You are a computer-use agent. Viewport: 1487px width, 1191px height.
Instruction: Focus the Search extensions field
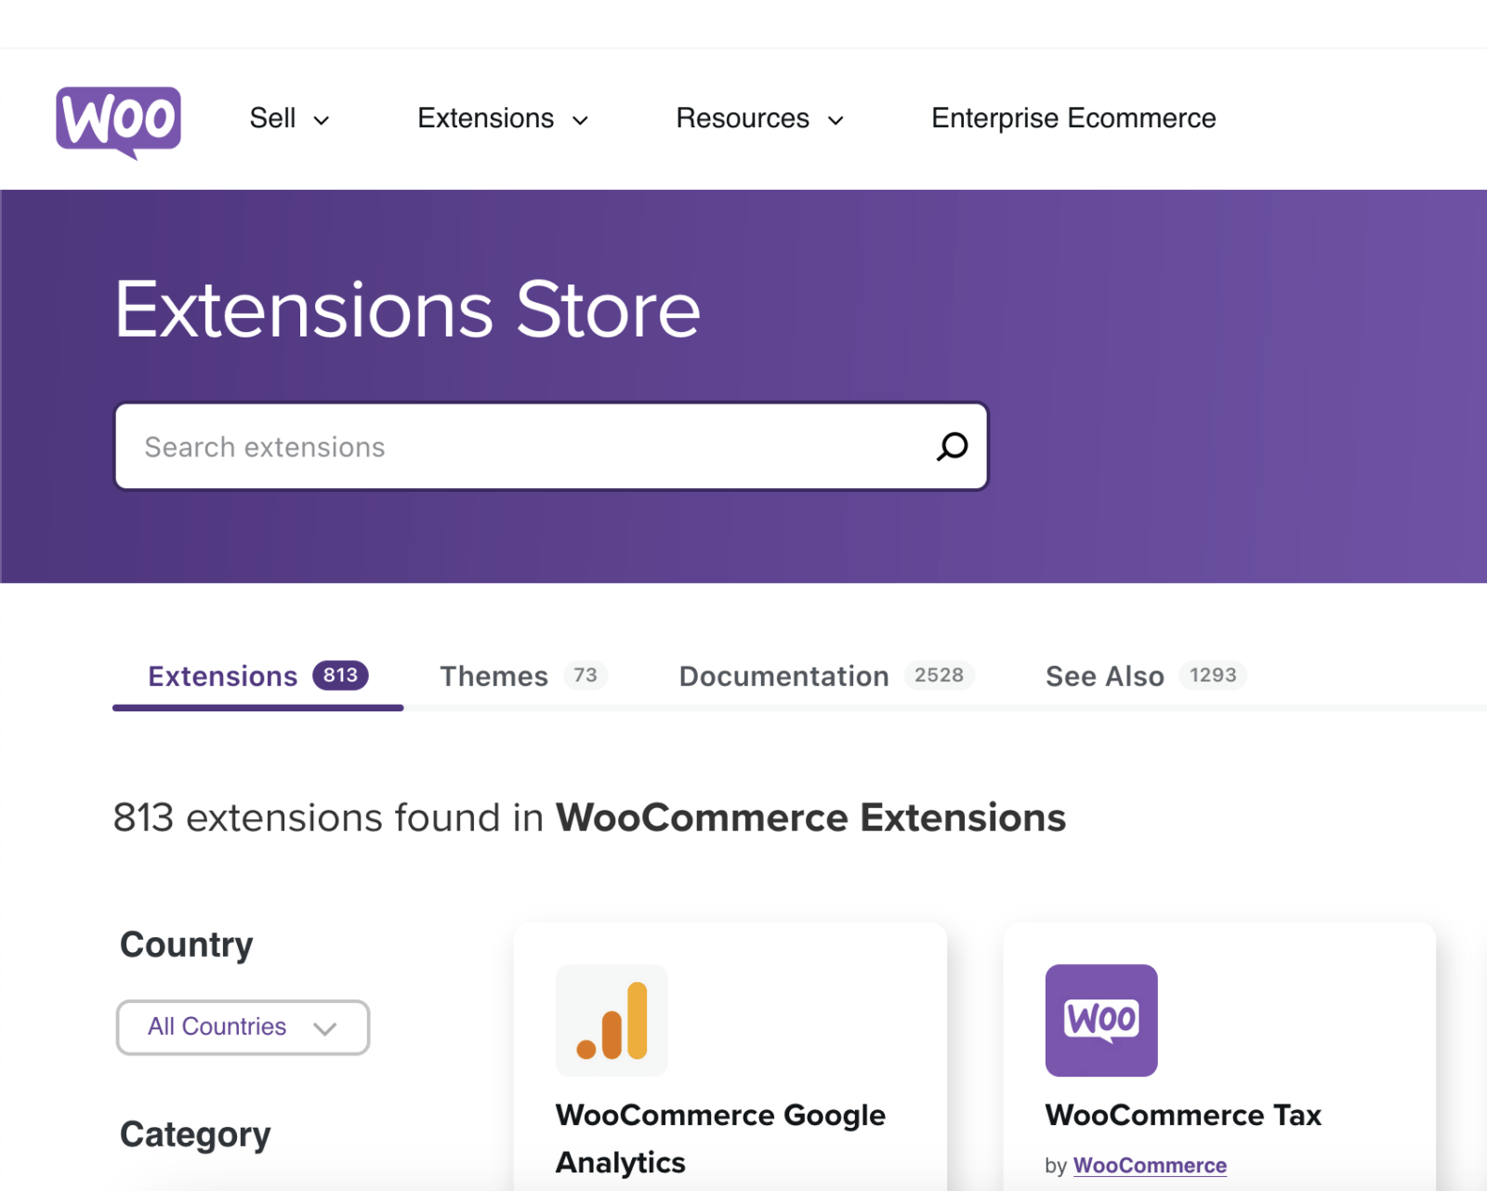click(551, 446)
